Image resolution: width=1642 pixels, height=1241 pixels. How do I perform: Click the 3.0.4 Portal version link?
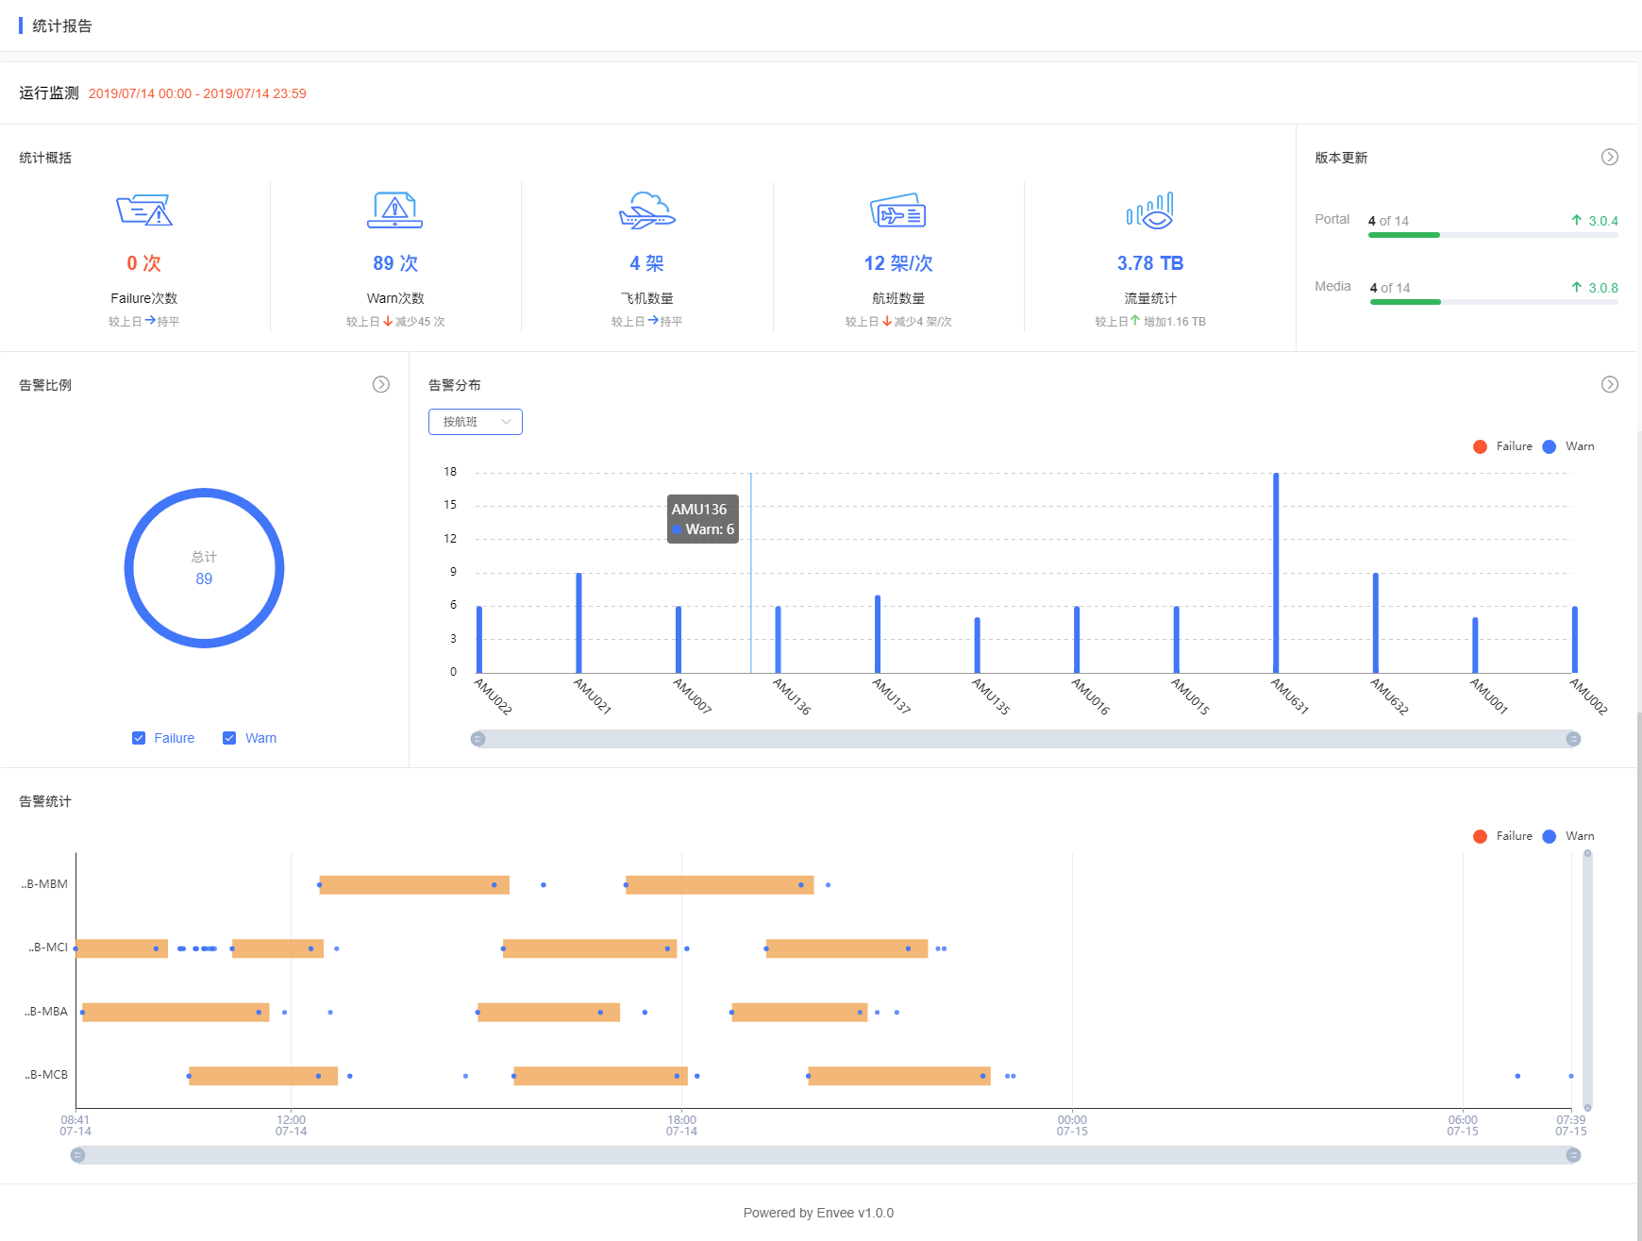(1595, 221)
